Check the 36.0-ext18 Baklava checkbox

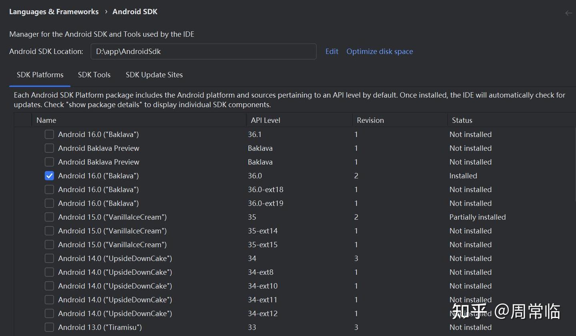(49, 190)
